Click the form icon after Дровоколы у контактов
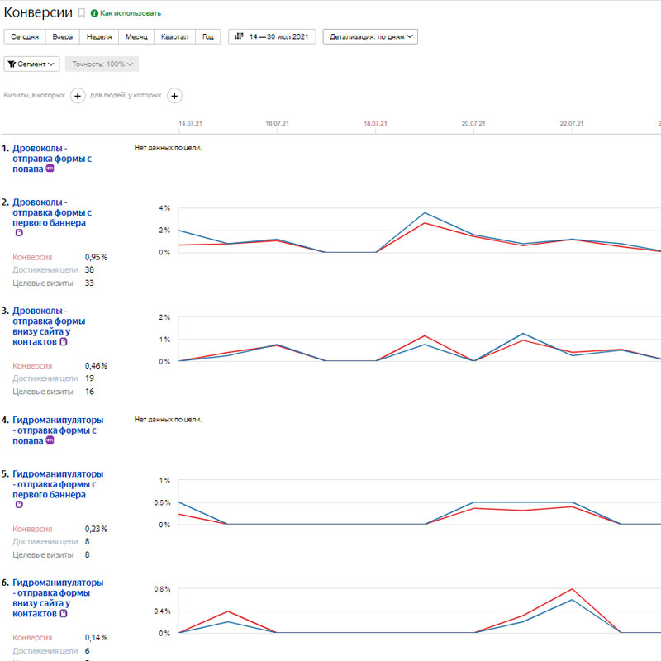 (x=64, y=341)
